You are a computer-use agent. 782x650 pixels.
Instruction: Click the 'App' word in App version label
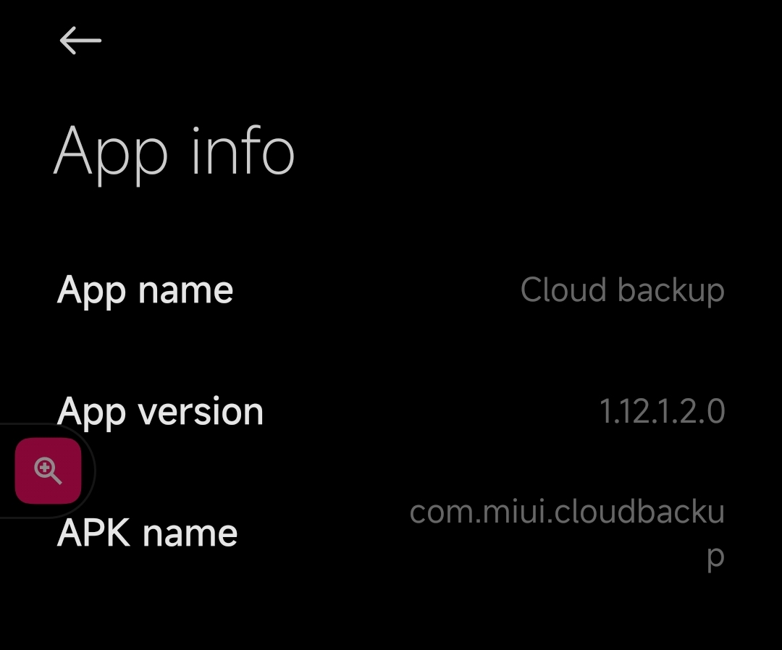pyautogui.click(x=91, y=413)
